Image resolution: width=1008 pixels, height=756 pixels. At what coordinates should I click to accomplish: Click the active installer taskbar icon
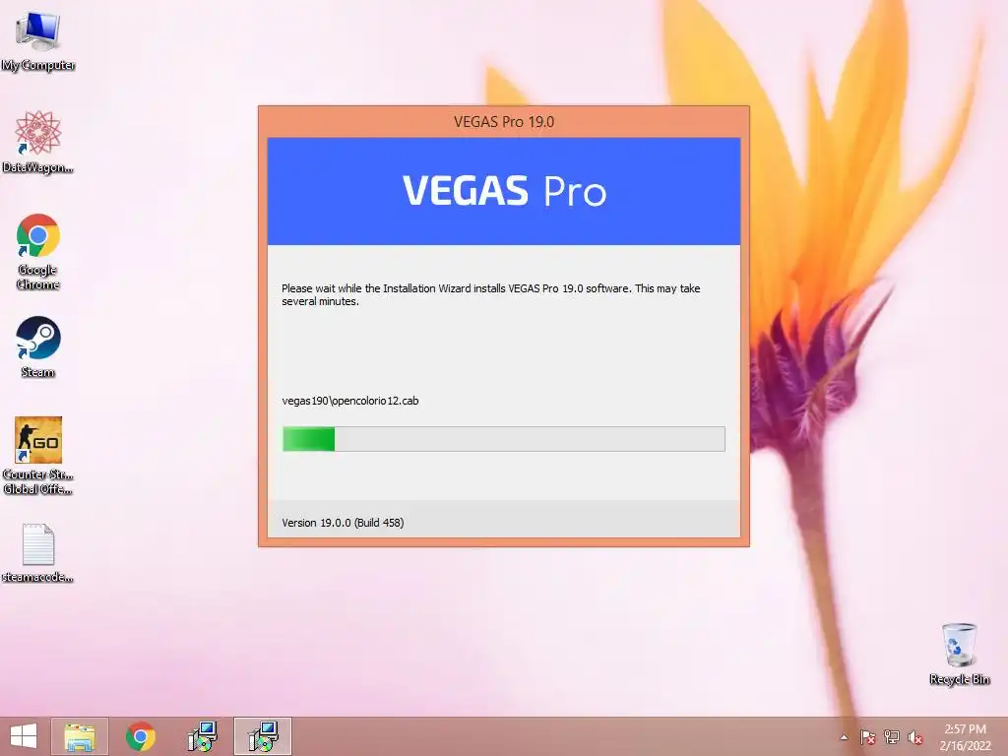click(263, 736)
